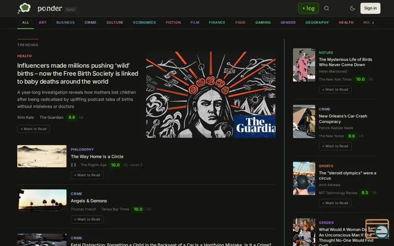
Task: Select the GEOGRAPHY category tab
Action: click(317, 23)
